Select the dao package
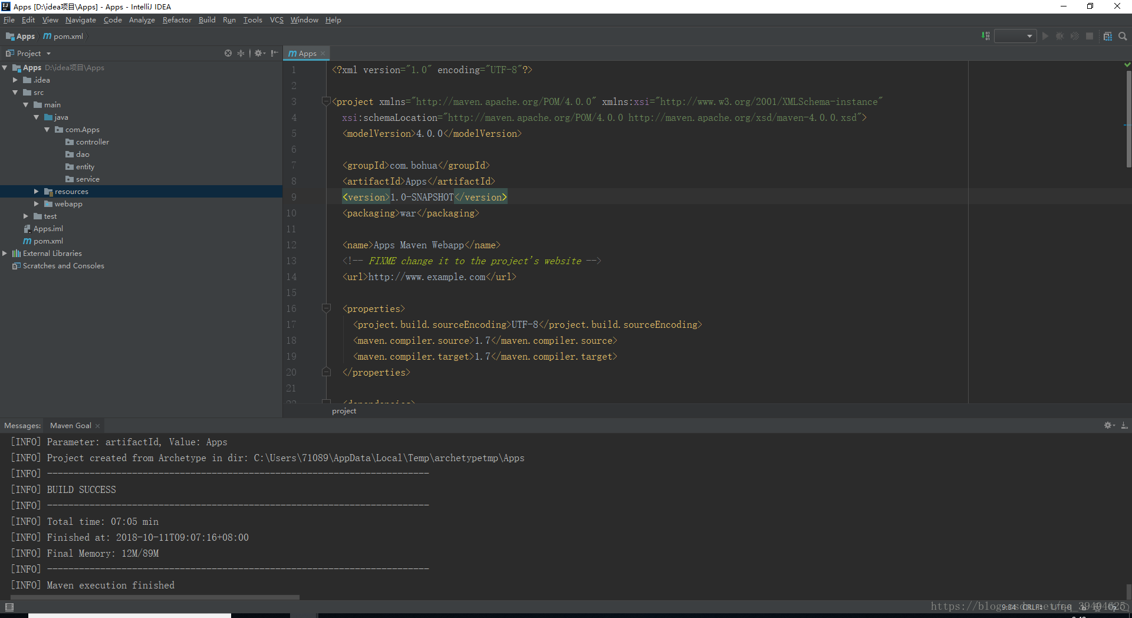 click(x=77, y=154)
